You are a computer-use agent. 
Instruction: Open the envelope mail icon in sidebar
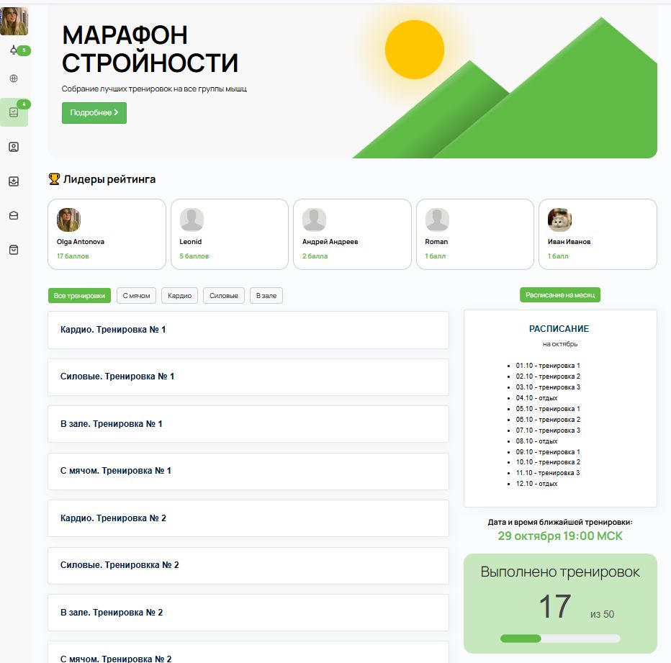pyautogui.click(x=14, y=215)
